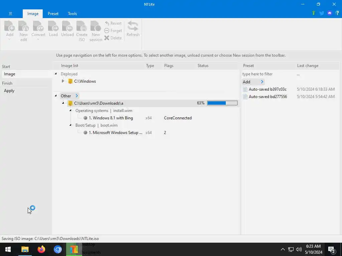Collapse Operating systems install.wim node
Screen dimensions: 342x256
pos(70,110)
